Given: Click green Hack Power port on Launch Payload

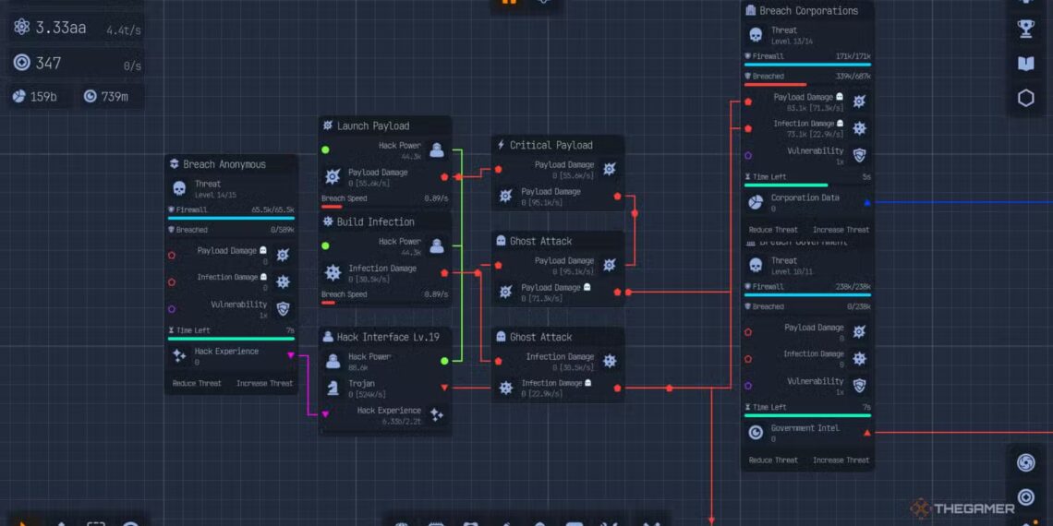Looking at the screenshot, I should tap(325, 149).
